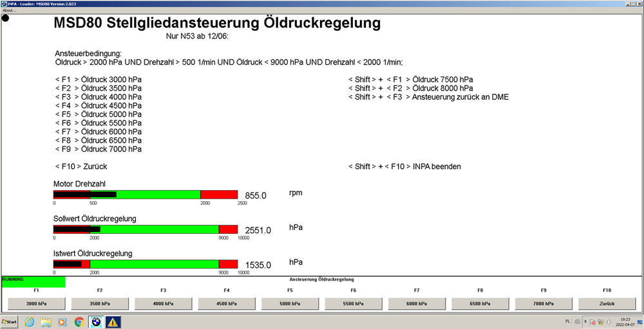Click the 6000 hPa button
This screenshot has height=329, width=644.
pos(417,303)
